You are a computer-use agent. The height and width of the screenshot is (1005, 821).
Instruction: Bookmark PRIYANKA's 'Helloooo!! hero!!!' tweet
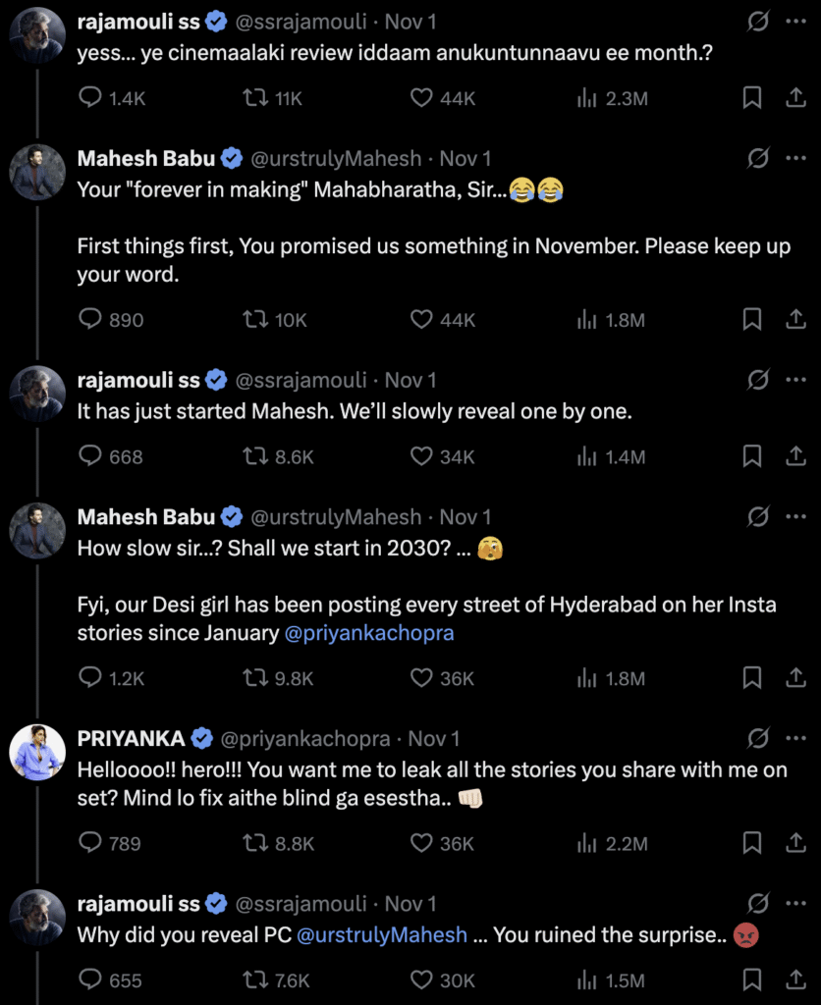751,843
